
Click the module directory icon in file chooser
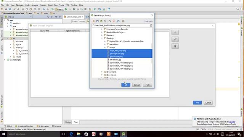point(105,21)
